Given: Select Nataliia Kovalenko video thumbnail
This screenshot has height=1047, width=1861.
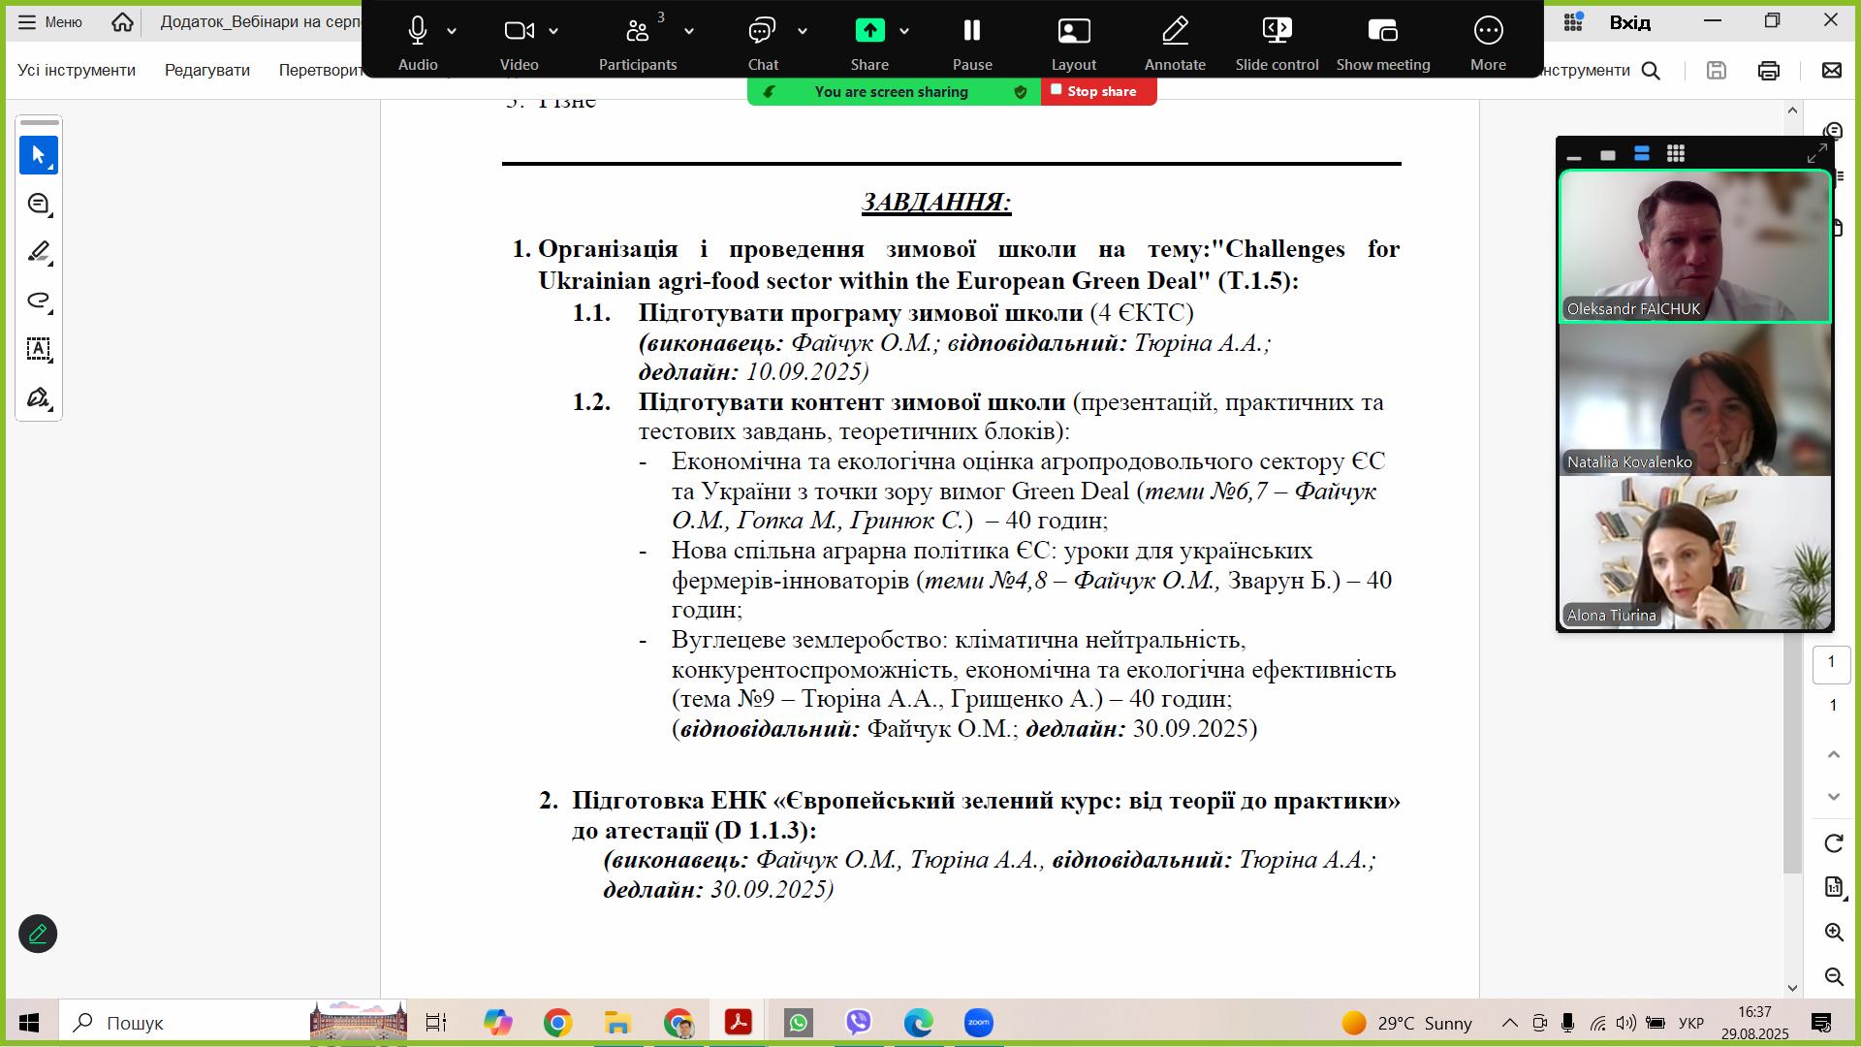Looking at the screenshot, I should click(x=1694, y=399).
